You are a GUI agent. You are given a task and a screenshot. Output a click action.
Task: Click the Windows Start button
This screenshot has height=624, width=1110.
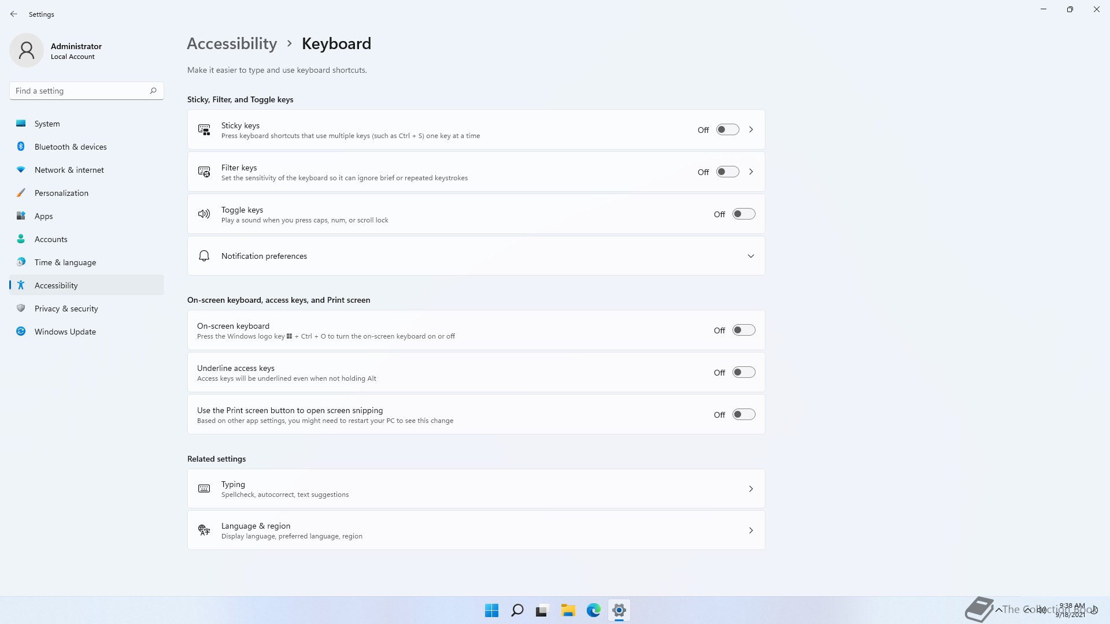point(491,610)
